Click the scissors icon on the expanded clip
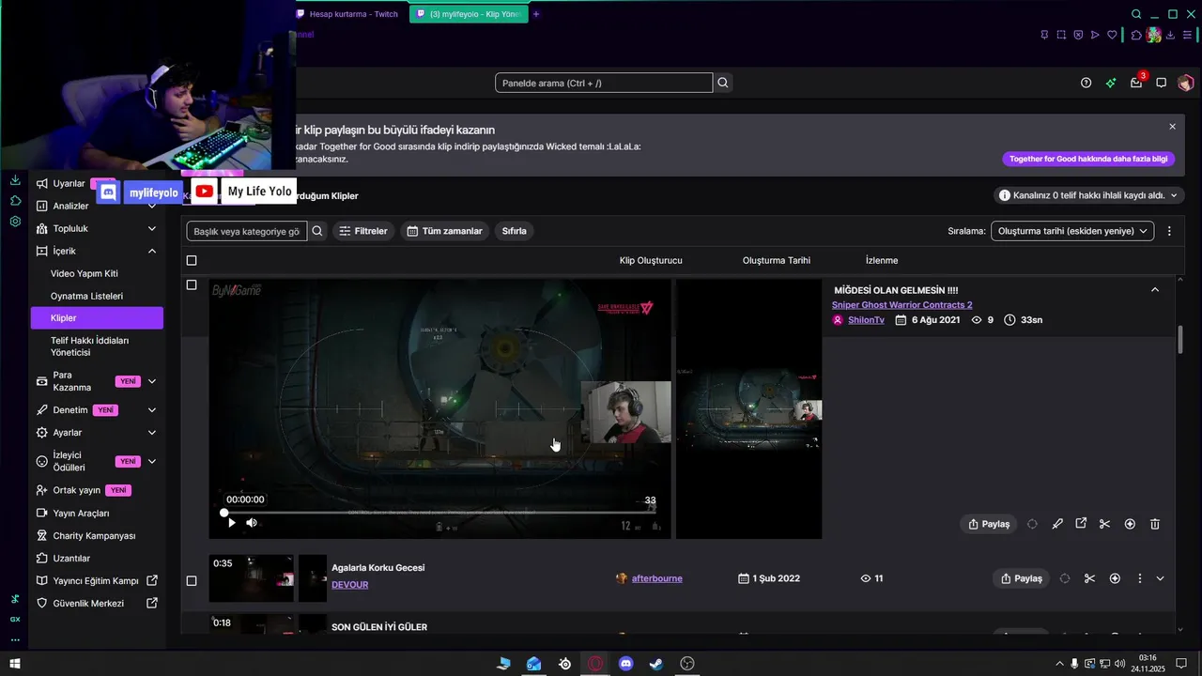The height and width of the screenshot is (676, 1202). tap(1104, 524)
